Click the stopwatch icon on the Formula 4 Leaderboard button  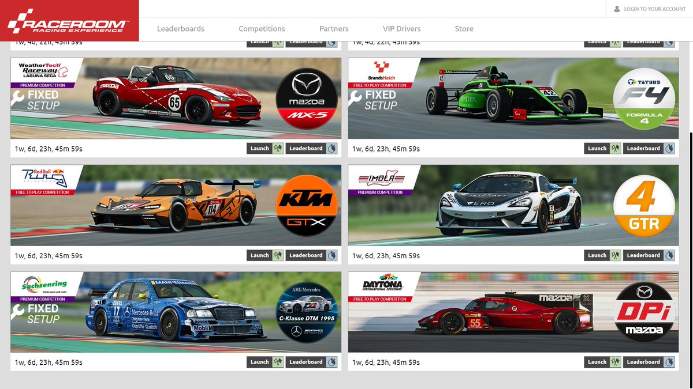(670, 148)
